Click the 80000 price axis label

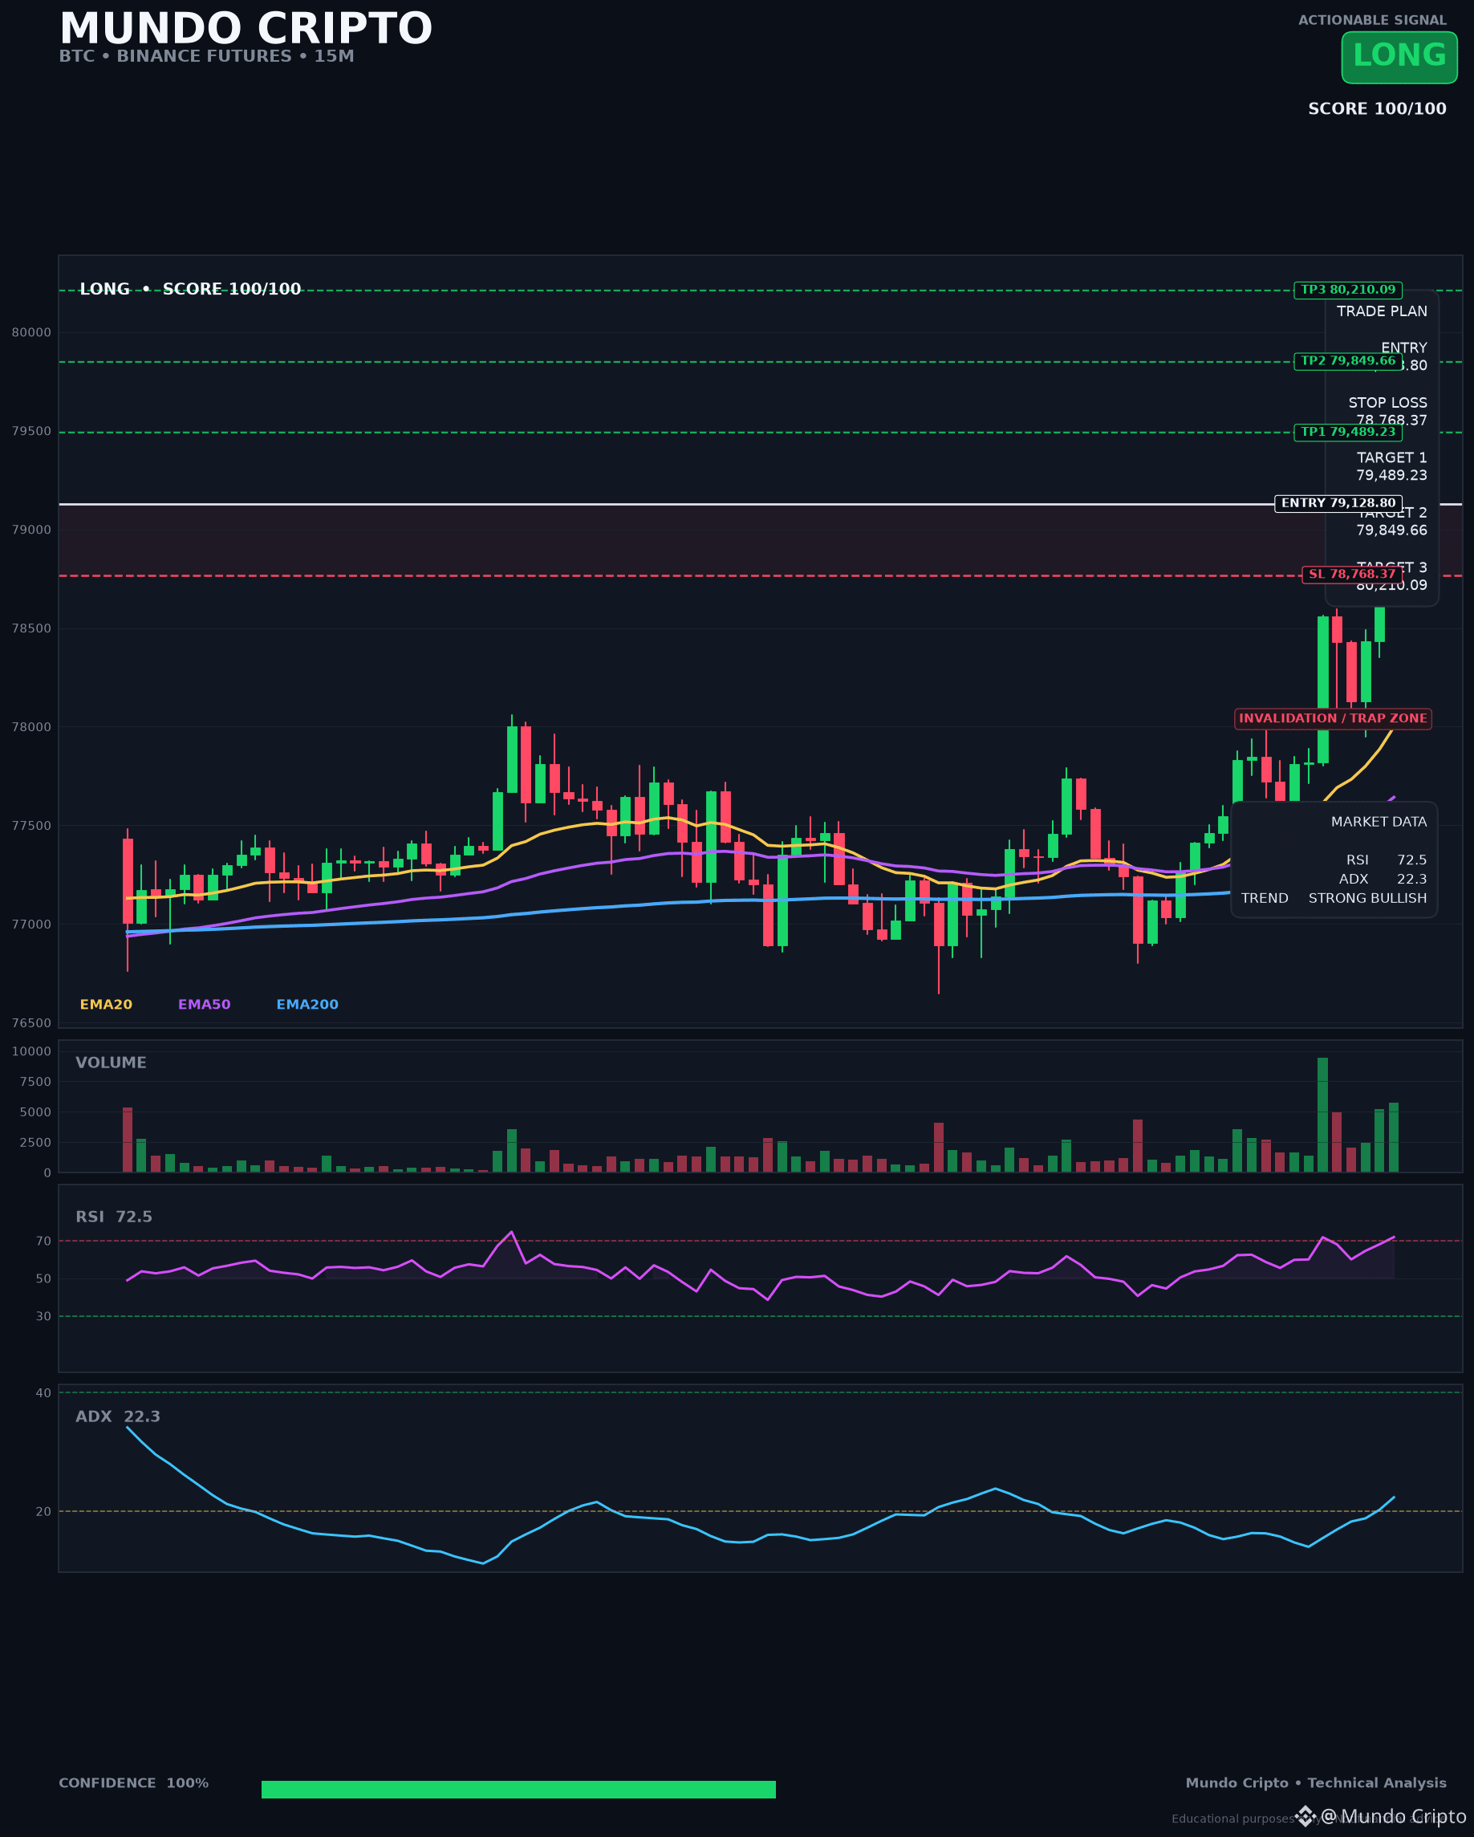(31, 332)
